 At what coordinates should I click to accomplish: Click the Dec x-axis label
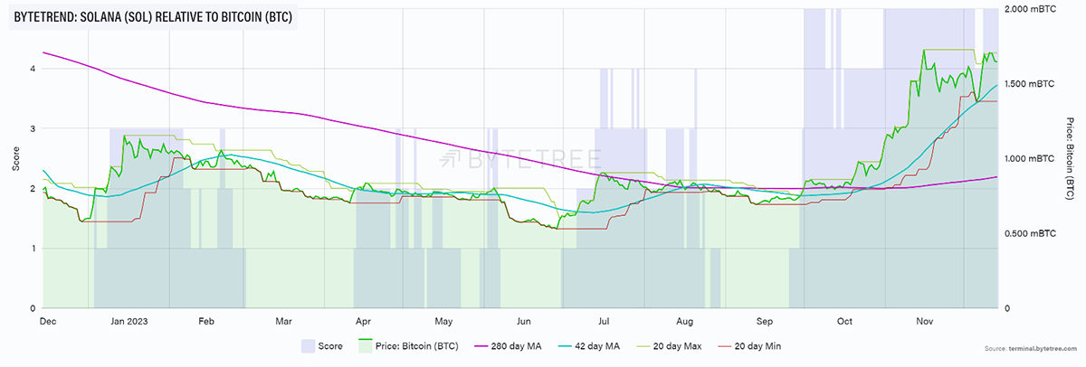[x=49, y=320]
